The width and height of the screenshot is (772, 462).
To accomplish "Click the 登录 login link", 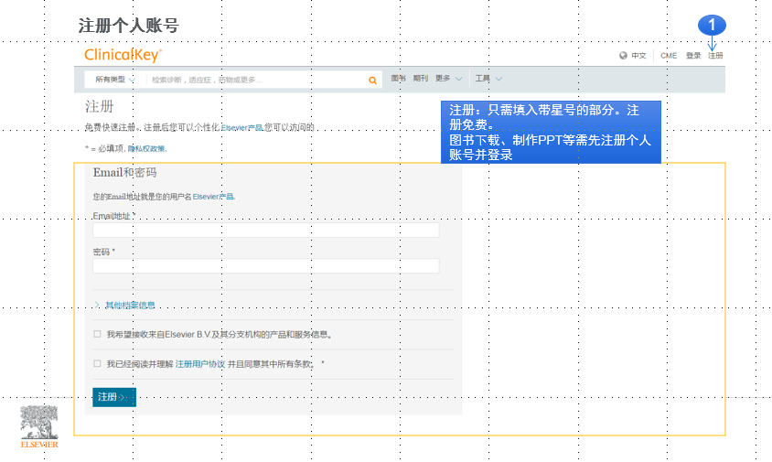I will [693, 56].
